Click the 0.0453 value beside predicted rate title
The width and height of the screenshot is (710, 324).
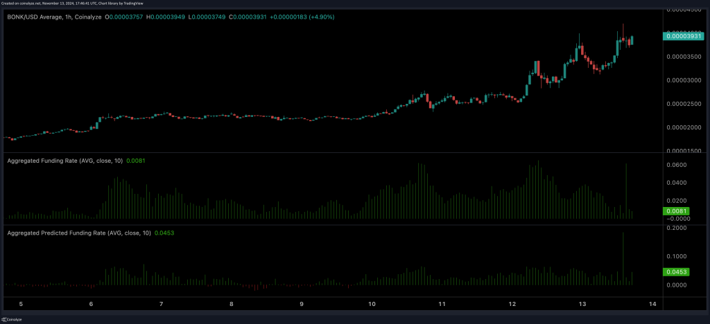(164, 233)
